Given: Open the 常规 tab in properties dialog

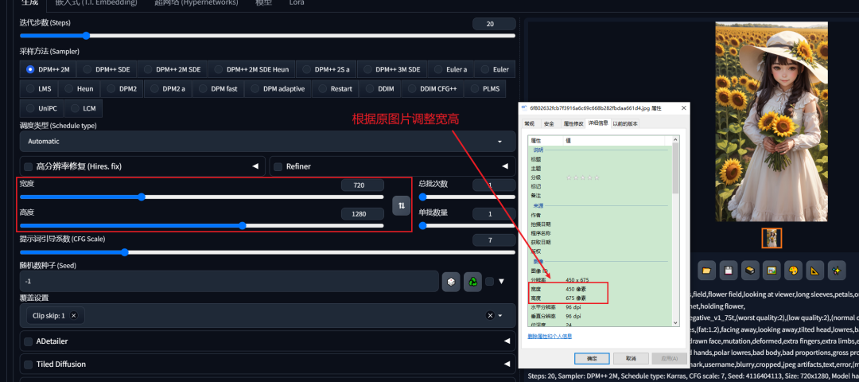Looking at the screenshot, I should point(529,124).
